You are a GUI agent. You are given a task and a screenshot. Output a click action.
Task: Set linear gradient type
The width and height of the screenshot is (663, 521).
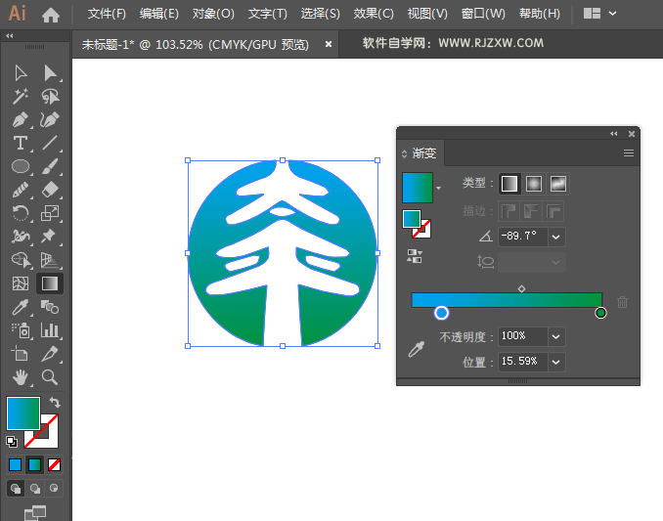click(x=509, y=184)
